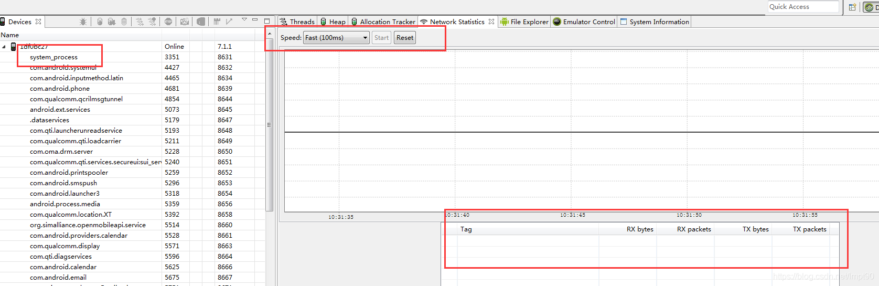The image size is (879, 286).
Task: Select the system_process row
Action: coord(53,57)
